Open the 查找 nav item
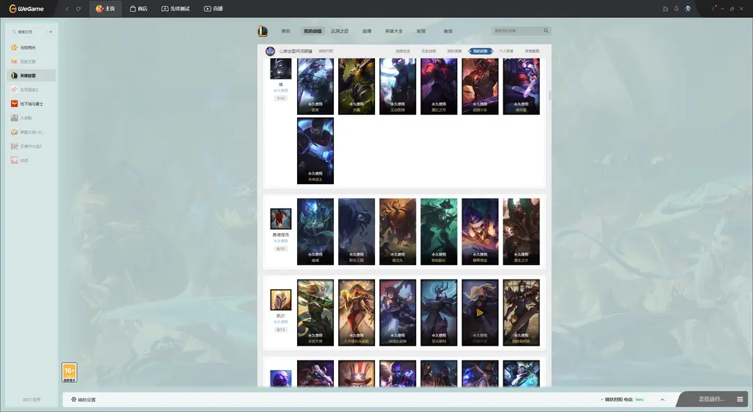The width and height of the screenshot is (753, 412). [448, 31]
